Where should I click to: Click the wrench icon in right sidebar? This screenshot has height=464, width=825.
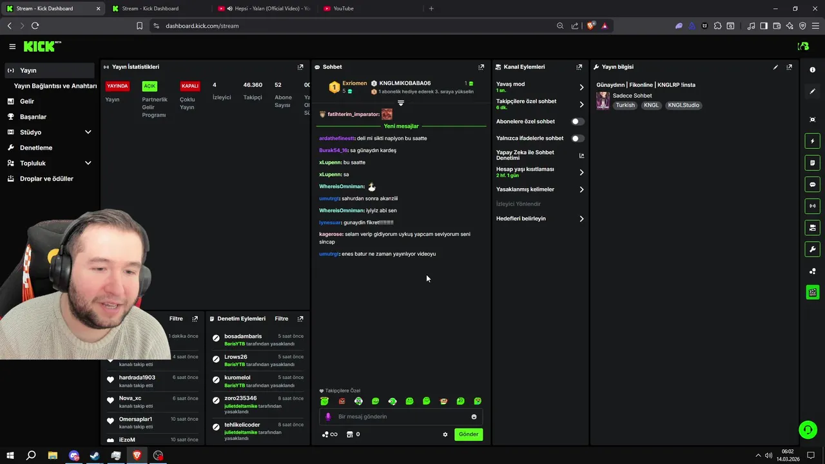point(812,249)
